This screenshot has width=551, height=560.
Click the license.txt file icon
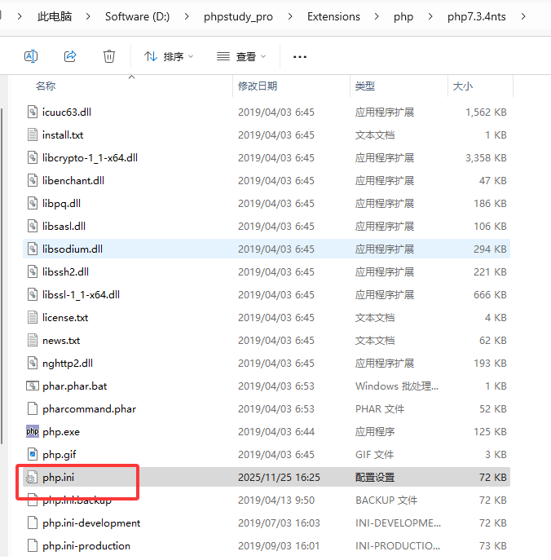tap(33, 318)
